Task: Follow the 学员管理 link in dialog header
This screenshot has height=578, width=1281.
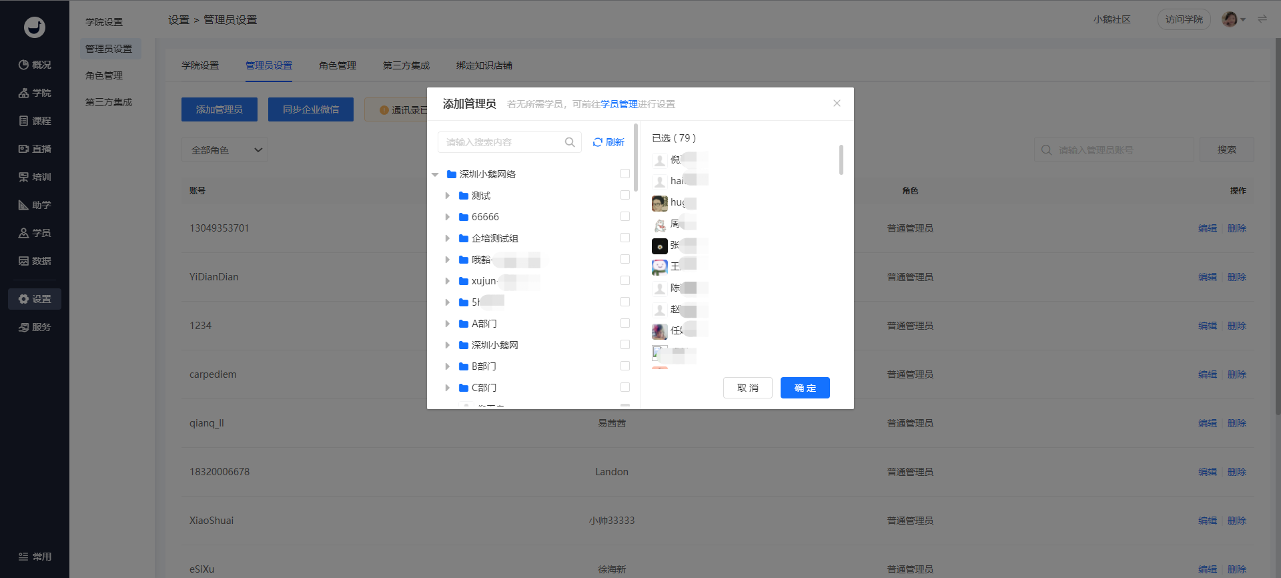Action: 619,104
